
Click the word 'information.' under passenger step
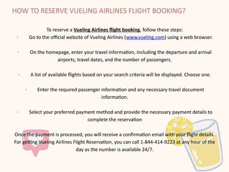pyautogui.click(x=114, y=97)
